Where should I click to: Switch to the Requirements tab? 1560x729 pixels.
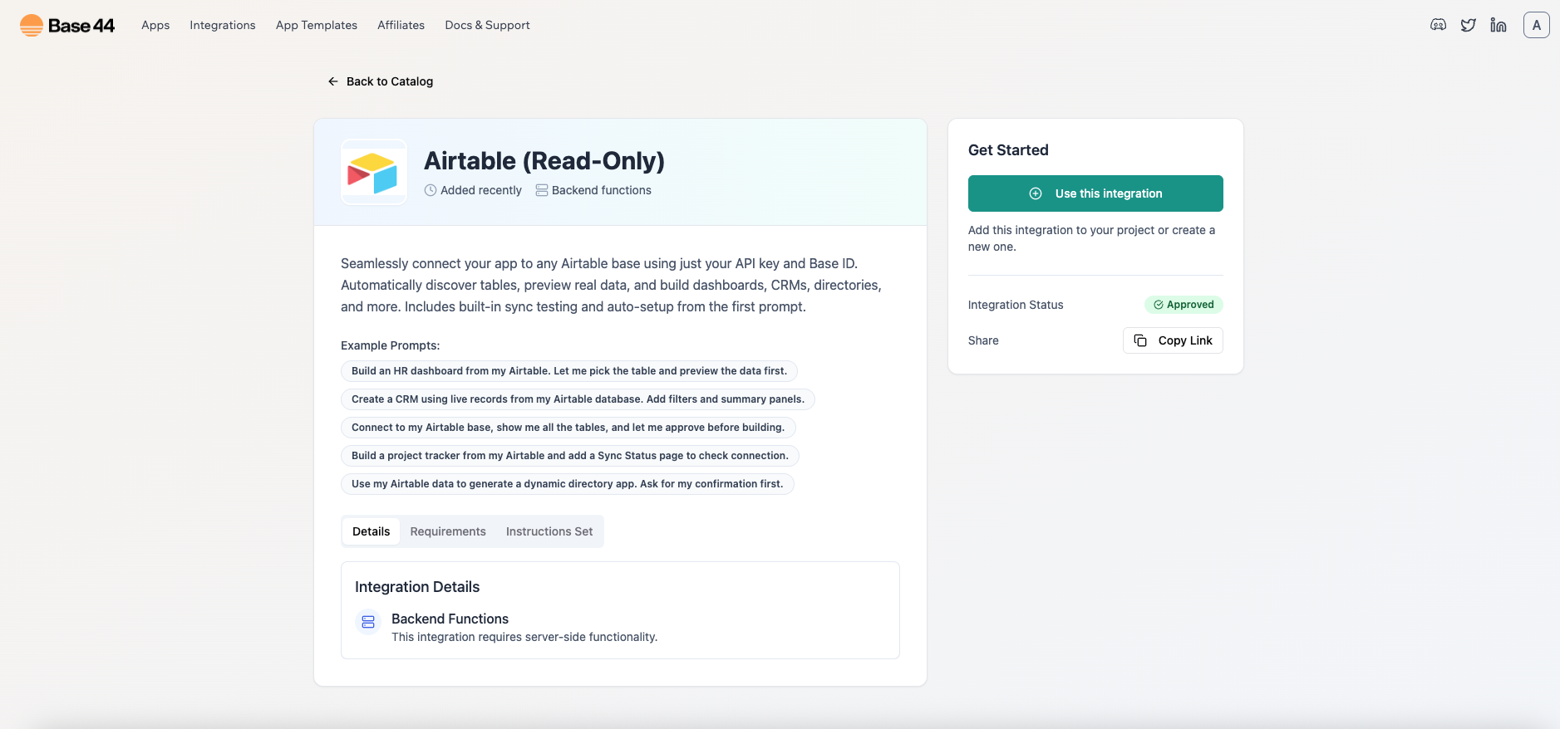tap(448, 531)
